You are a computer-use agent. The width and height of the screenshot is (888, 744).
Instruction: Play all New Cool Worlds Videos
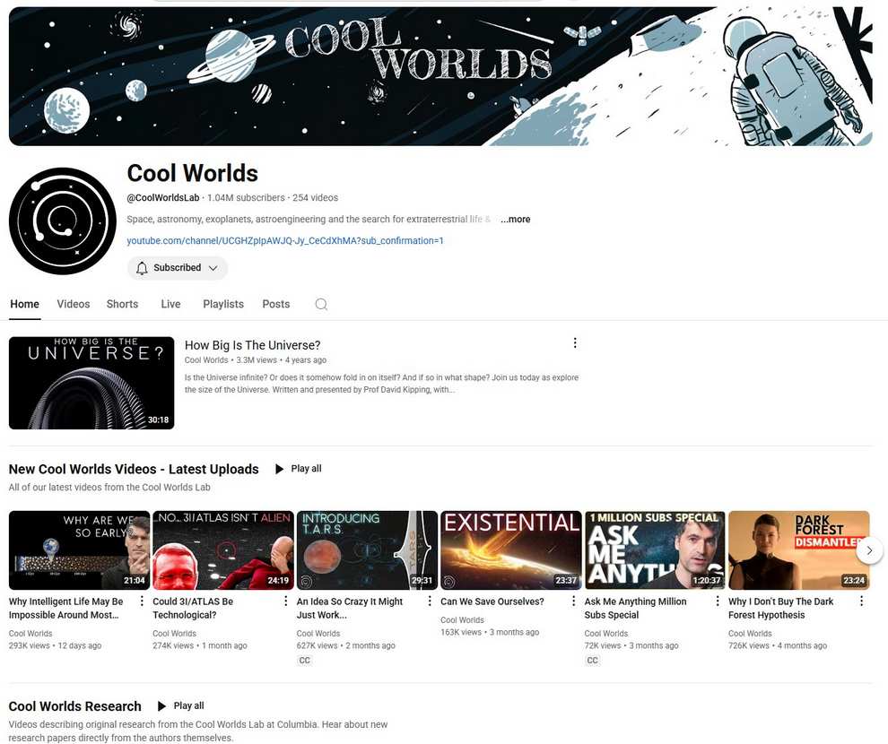(298, 469)
